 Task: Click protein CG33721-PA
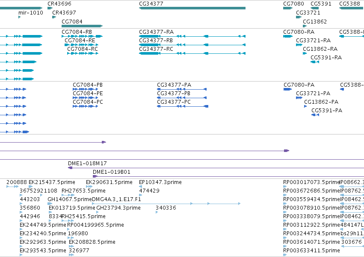pos(299,98)
